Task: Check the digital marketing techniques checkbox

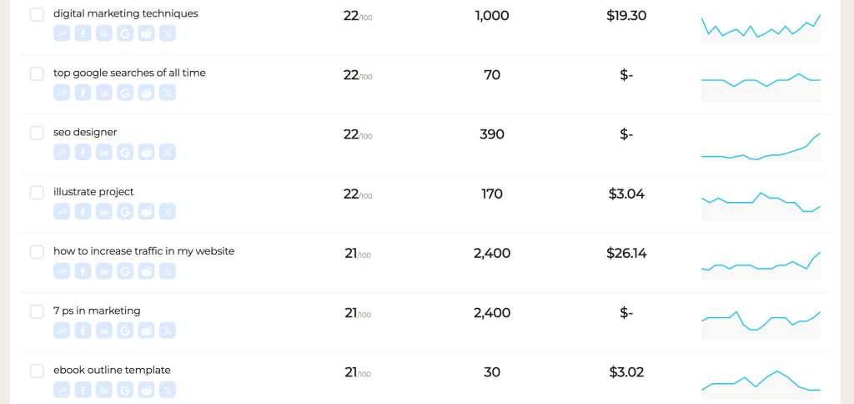Action: (37, 15)
